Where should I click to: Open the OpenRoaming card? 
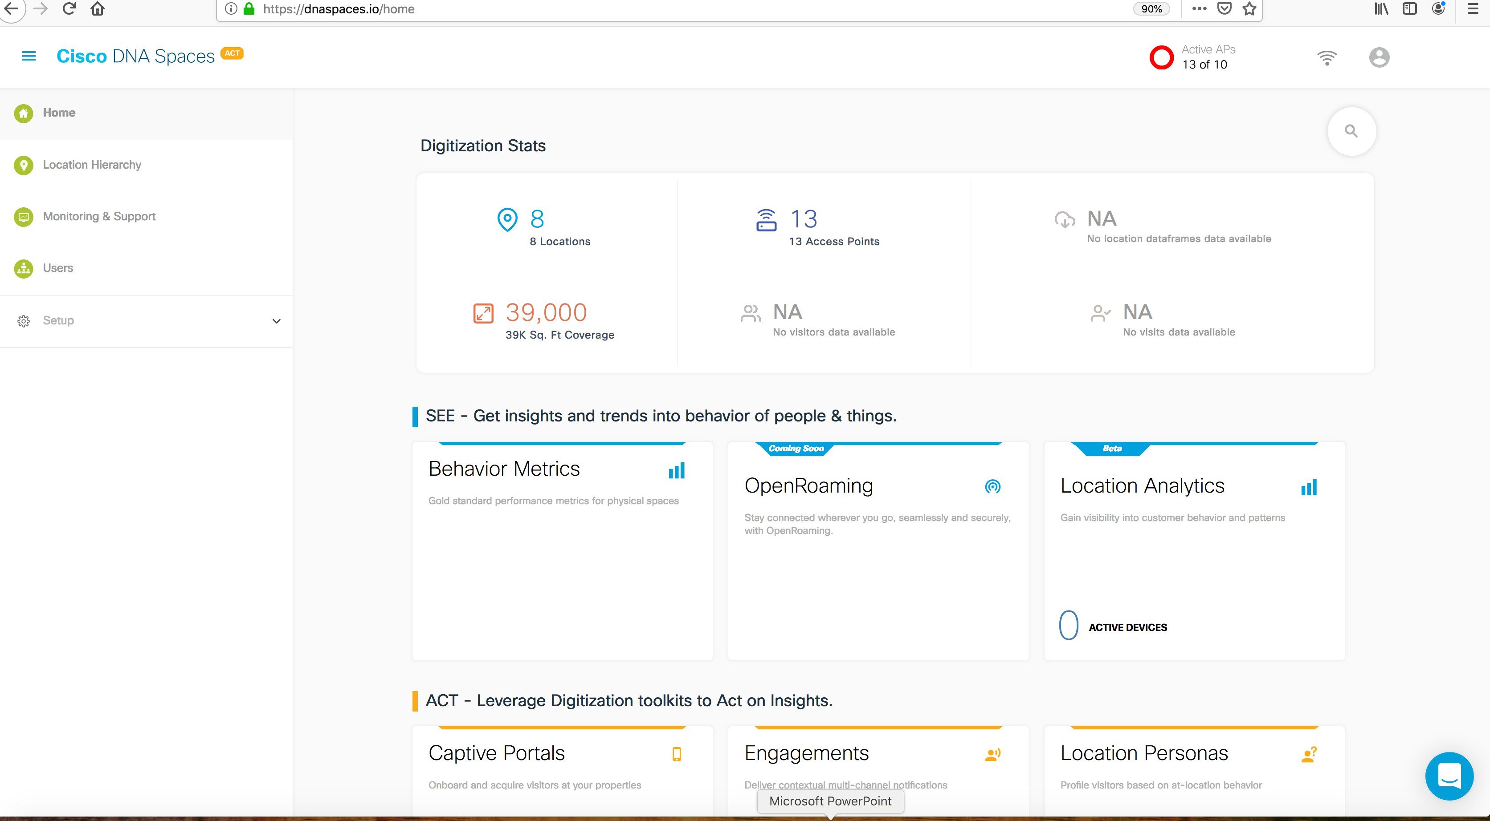878,551
